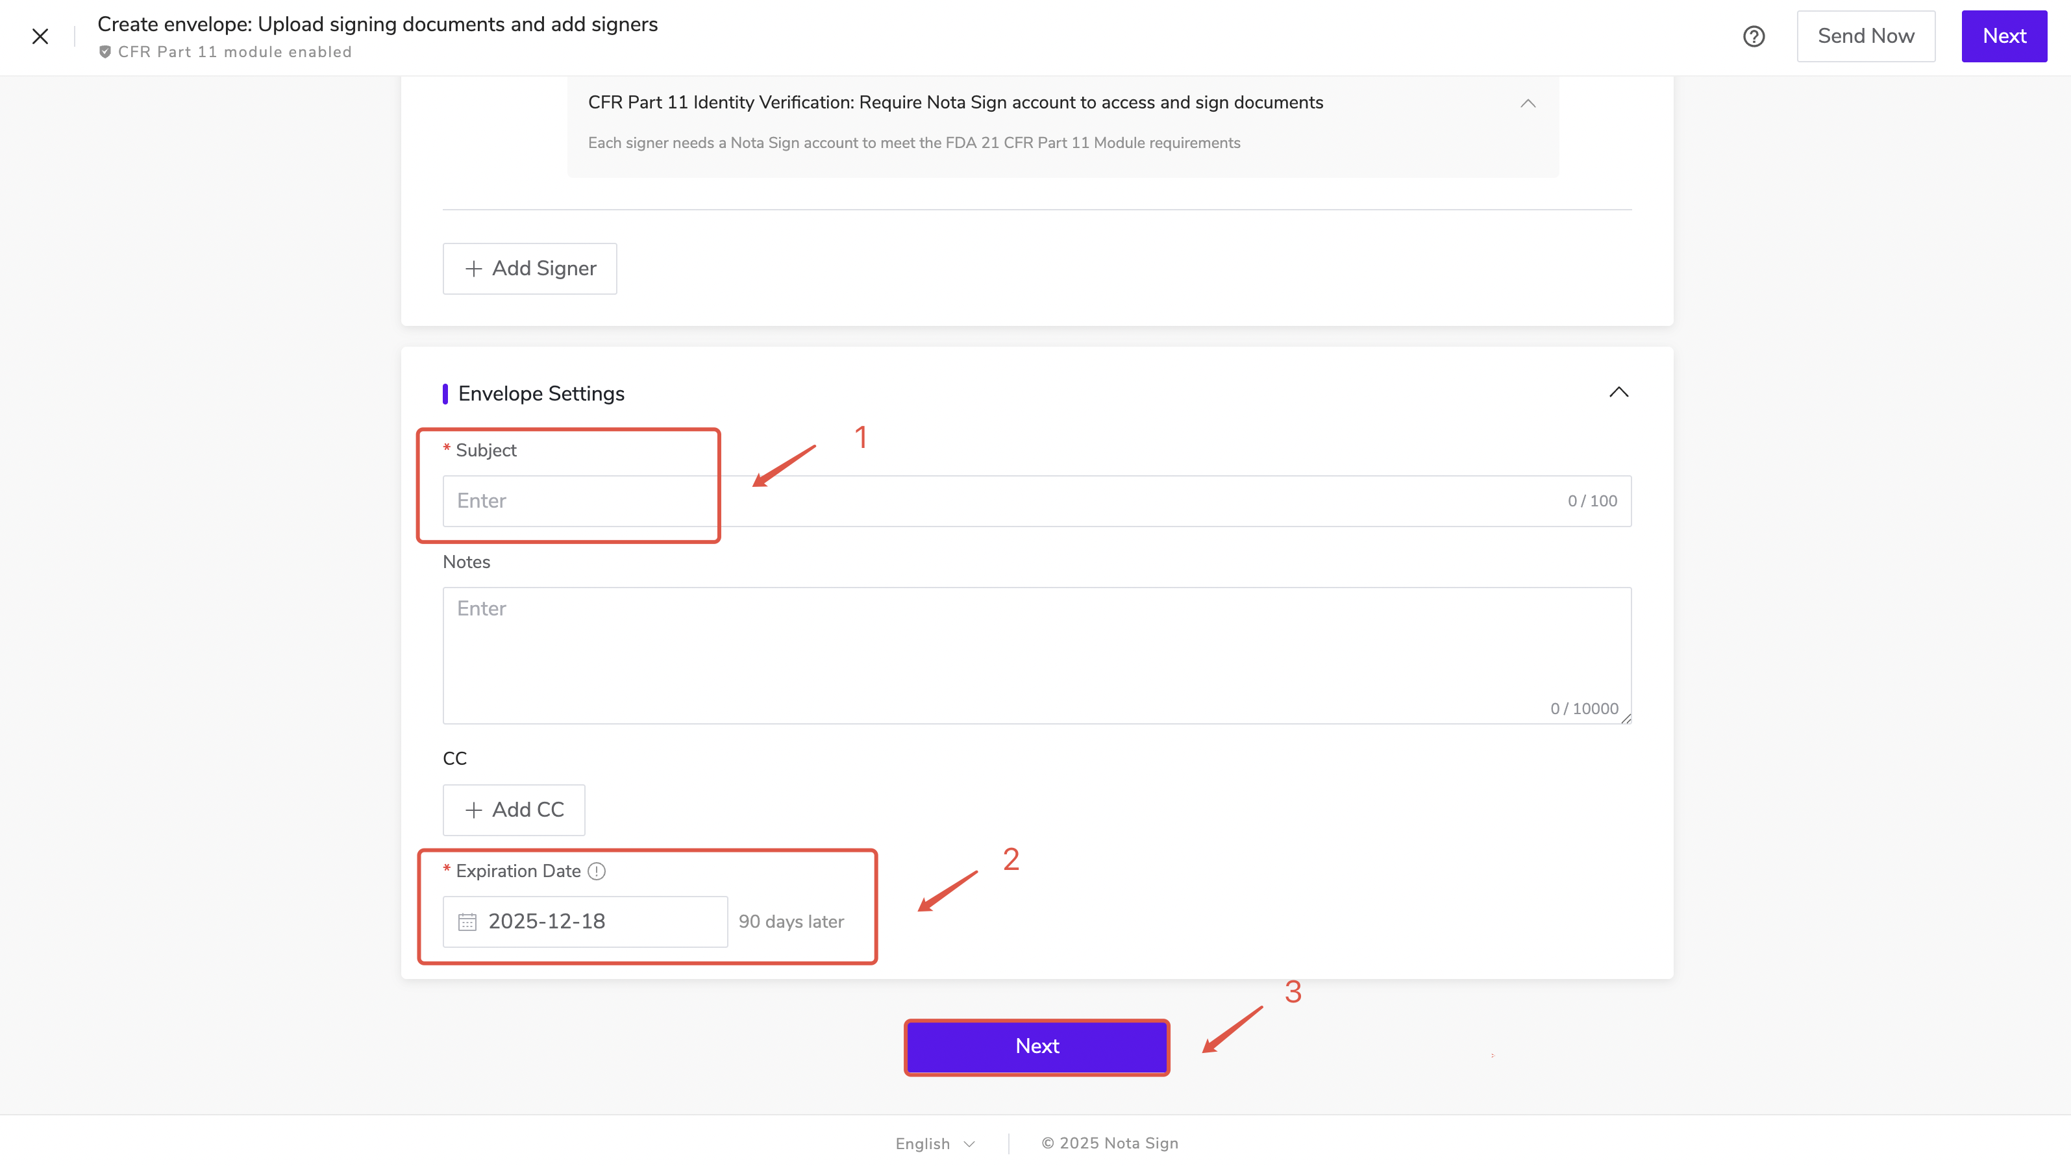Collapse the Envelope Settings section
2071x1166 pixels.
pyautogui.click(x=1618, y=392)
